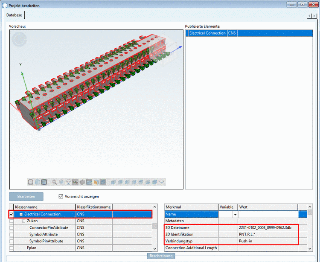Select the shaded cylinder display icon
320x262 pixels.
(x=38, y=182)
